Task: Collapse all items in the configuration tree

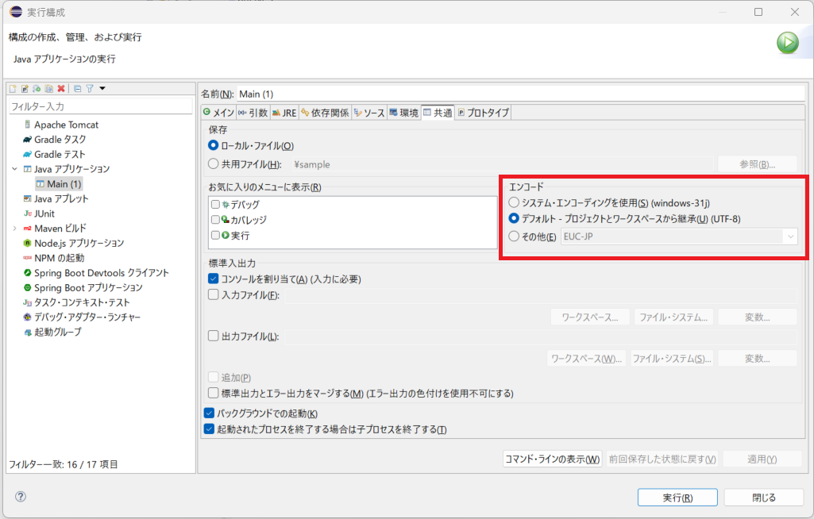Action: coord(79,88)
